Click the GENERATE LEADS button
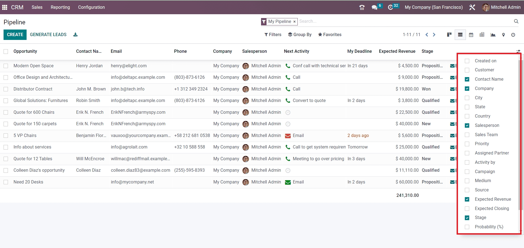The image size is (524, 248). tap(48, 35)
